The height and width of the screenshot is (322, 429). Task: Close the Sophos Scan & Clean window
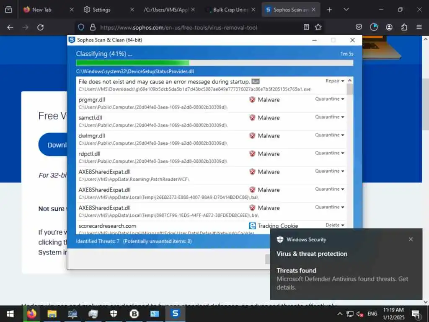pos(352,40)
